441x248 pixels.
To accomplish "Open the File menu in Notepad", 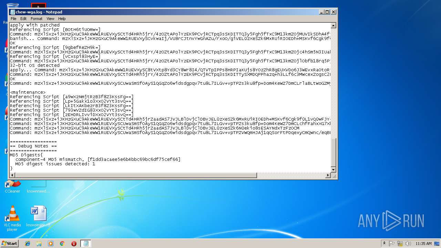I will point(13,19).
